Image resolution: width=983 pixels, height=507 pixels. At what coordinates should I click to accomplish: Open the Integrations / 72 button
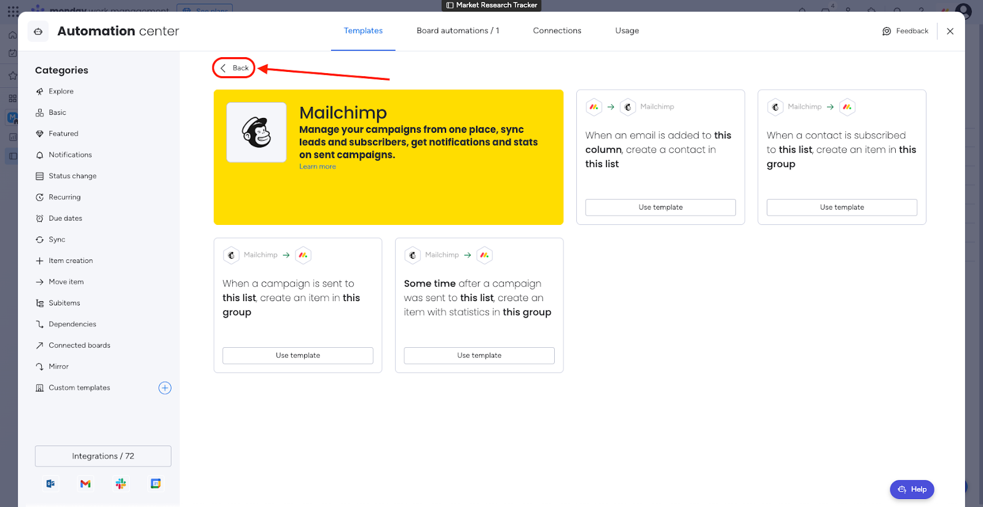103,456
